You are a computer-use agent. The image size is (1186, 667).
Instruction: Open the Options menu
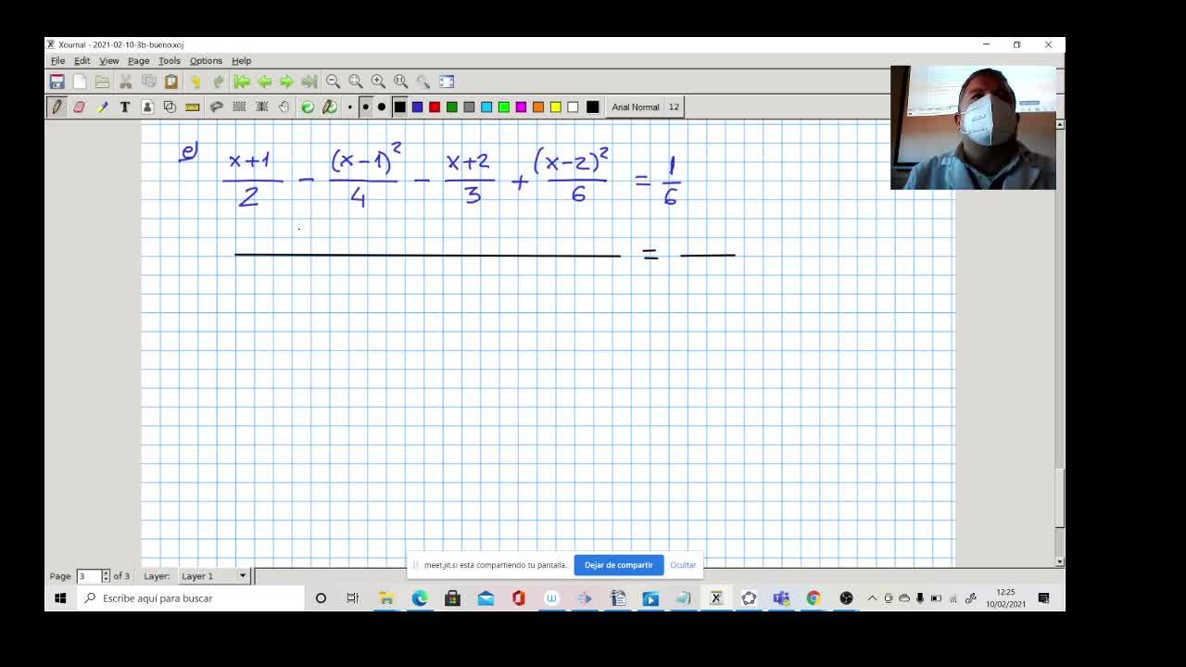(x=206, y=61)
